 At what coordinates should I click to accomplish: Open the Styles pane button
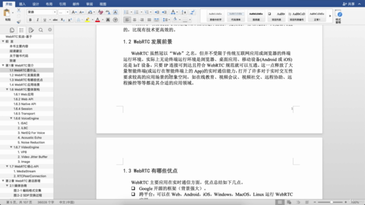pyautogui.click(x=338, y=17)
